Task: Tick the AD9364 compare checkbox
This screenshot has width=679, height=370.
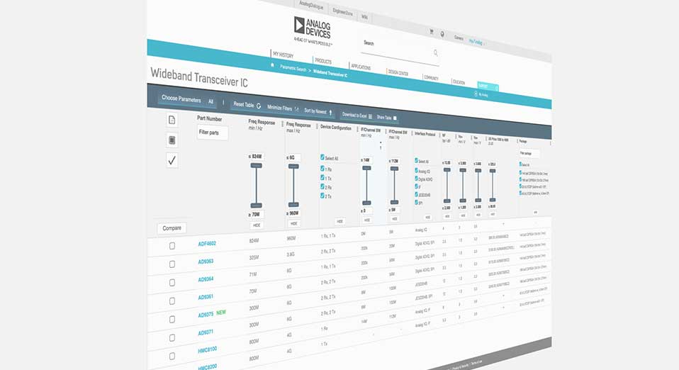Action: (172, 283)
